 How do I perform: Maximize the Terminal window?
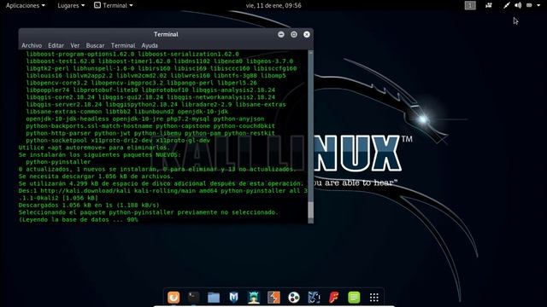(294, 34)
